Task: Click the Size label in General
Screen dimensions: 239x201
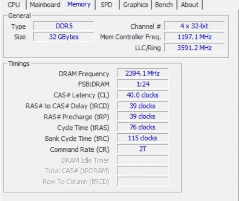Action: click(x=20, y=37)
